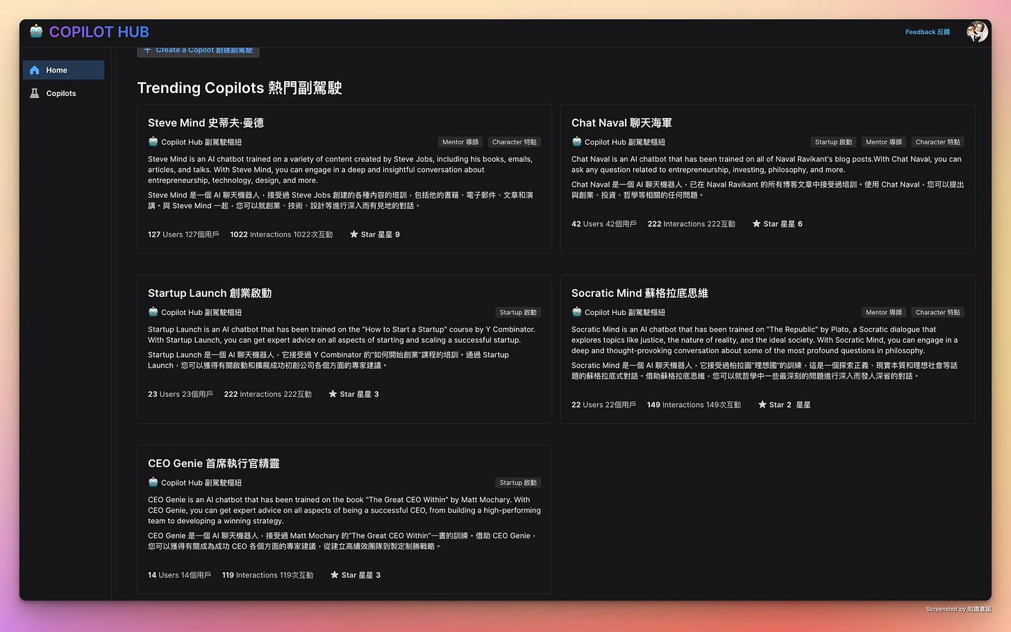Open the Startup Launch copilot title
Viewport: 1011px width, 632px height.
pyautogui.click(x=210, y=293)
